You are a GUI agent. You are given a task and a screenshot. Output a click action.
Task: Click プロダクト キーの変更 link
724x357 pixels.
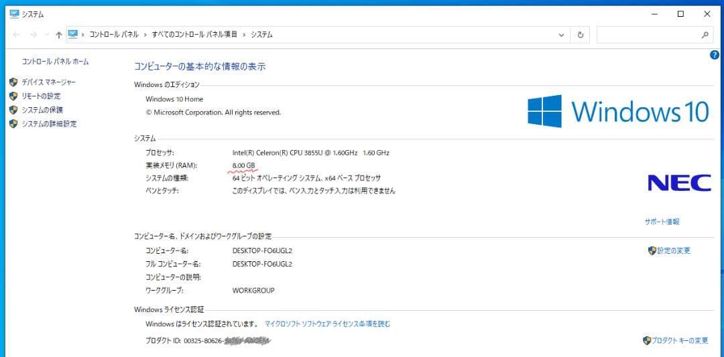click(x=680, y=340)
